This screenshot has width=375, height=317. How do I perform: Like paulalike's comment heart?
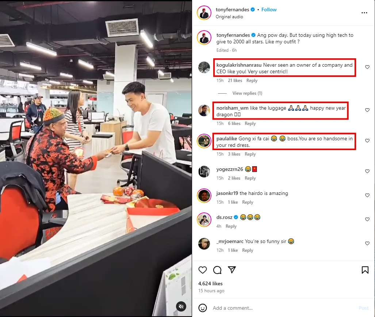click(x=367, y=141)
